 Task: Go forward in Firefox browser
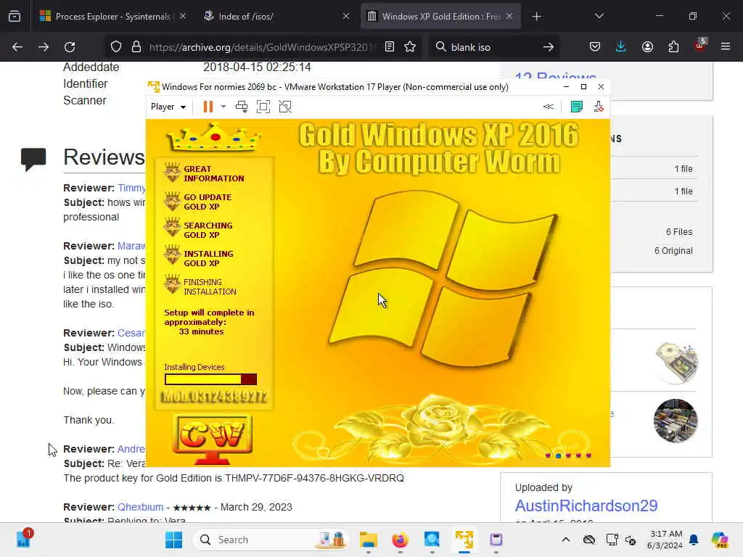[x=44, y=47]
